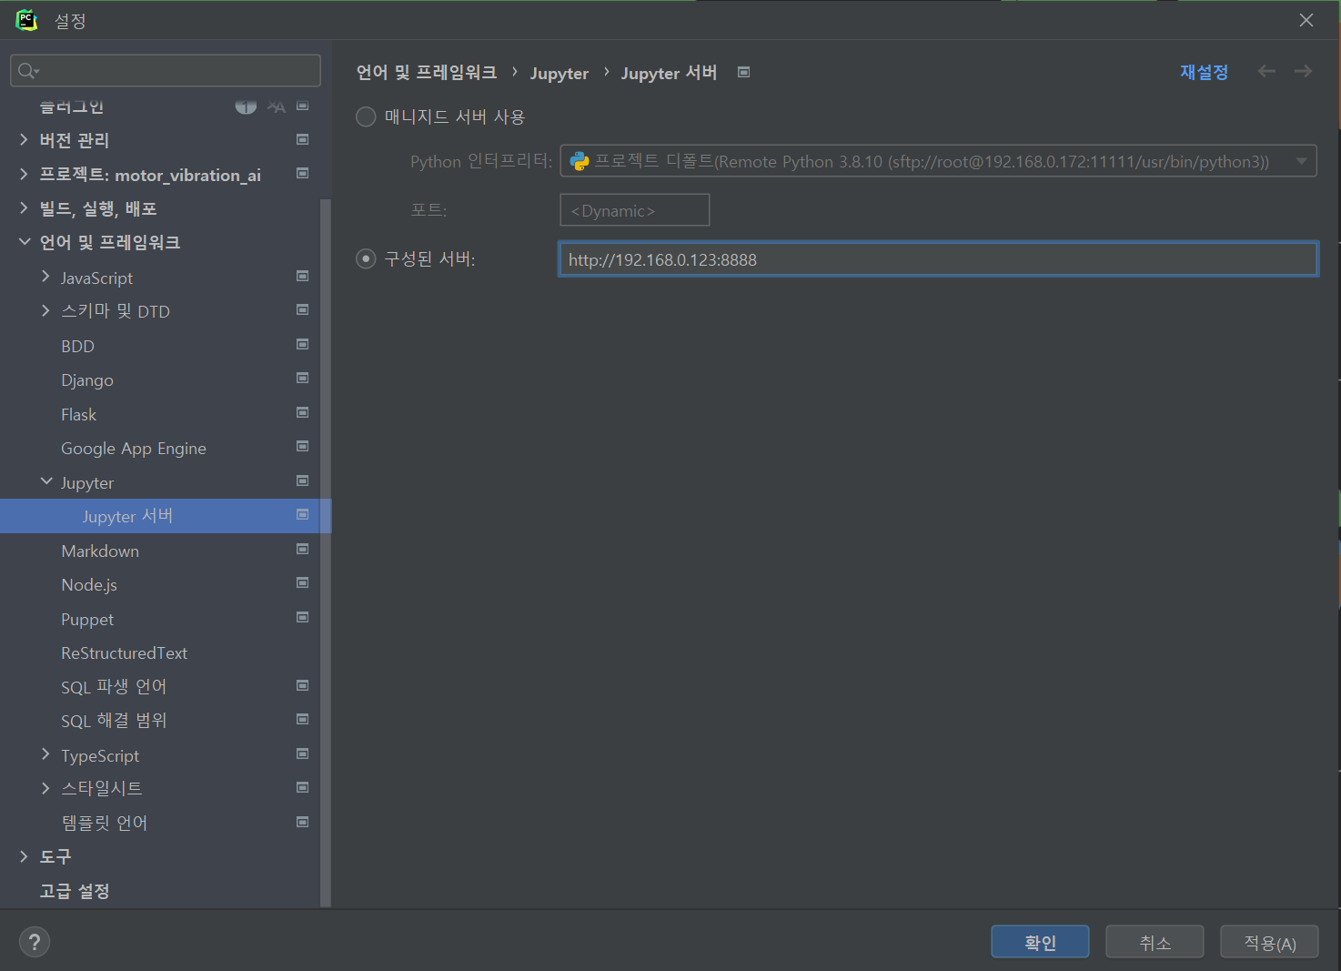Click project-level icon beside Puppet row
Image resolution: width=1341 pixels, height=971 pixels.
[303, 617]
